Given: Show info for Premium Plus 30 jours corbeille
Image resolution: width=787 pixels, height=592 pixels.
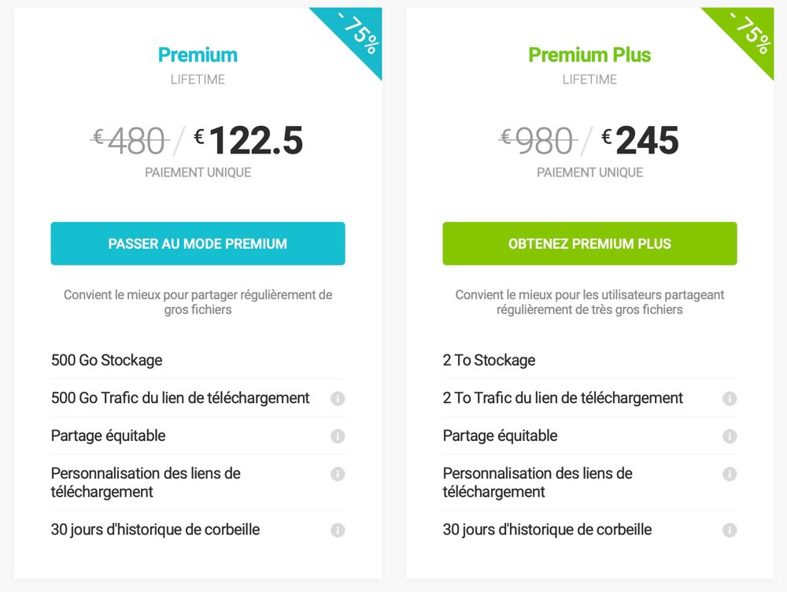Looking at the screenshot, I should pos(730,531).
